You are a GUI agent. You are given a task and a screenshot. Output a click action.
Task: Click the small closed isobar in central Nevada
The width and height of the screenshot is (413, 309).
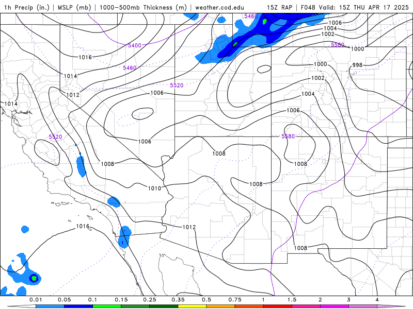click(x=143, y=114)
